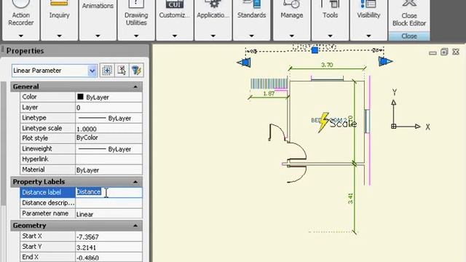Click the left blue parameter grip arrow
Screen dimensions: 466x262
coord(245,63)
